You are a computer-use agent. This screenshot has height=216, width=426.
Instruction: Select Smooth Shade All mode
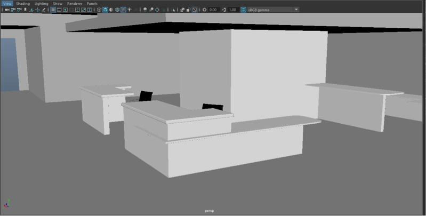tap(105, 10)
